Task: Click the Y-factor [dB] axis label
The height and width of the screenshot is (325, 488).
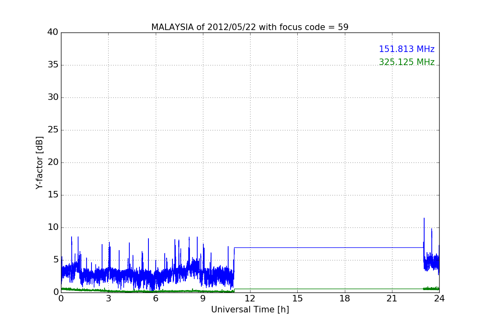Action: coord(39,162)
